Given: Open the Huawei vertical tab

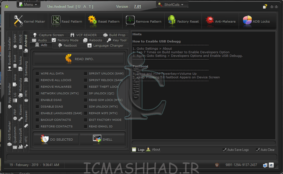Looking at the screenshot, I should tap(26, 119).
